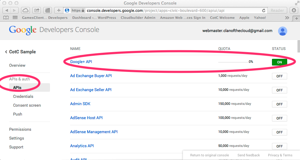This screenshot has height=160, width=300.
Task: Click the Google+ API quota bar
Action: 233,62
